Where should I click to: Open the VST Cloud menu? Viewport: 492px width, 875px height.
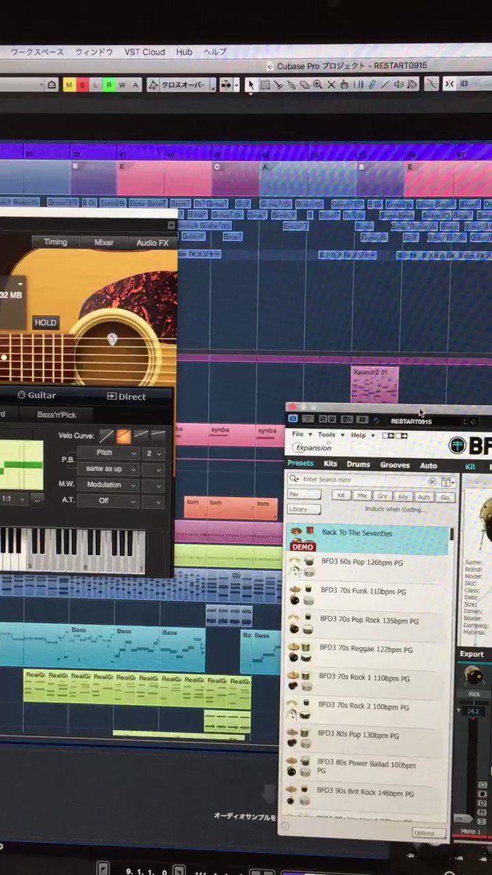point(144,52)
